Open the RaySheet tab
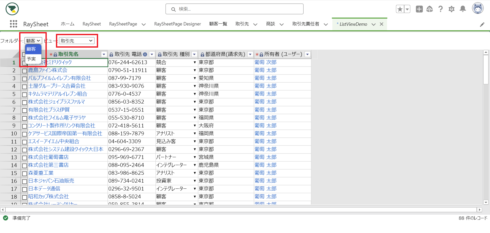This screenshot has width=490, height=233. (92, 24)
